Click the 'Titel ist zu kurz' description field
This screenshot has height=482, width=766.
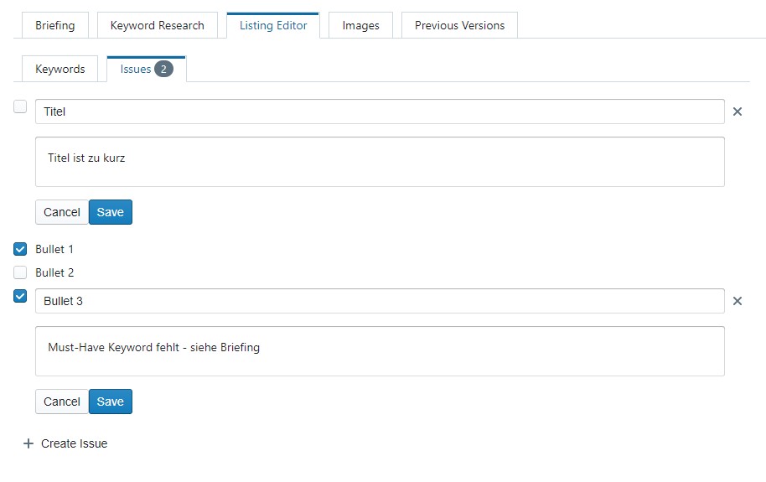(x=380, y=162)
